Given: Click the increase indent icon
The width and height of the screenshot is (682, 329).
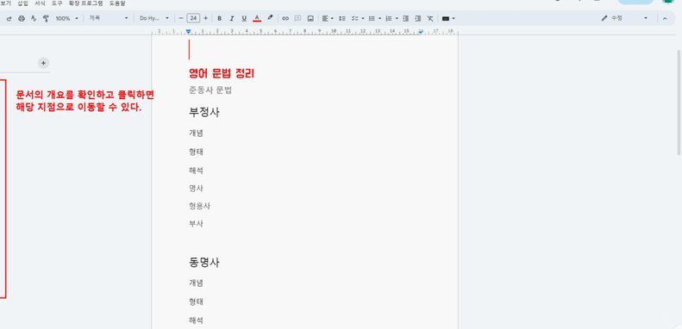Looking at the screenshot, I should point(417,18).
